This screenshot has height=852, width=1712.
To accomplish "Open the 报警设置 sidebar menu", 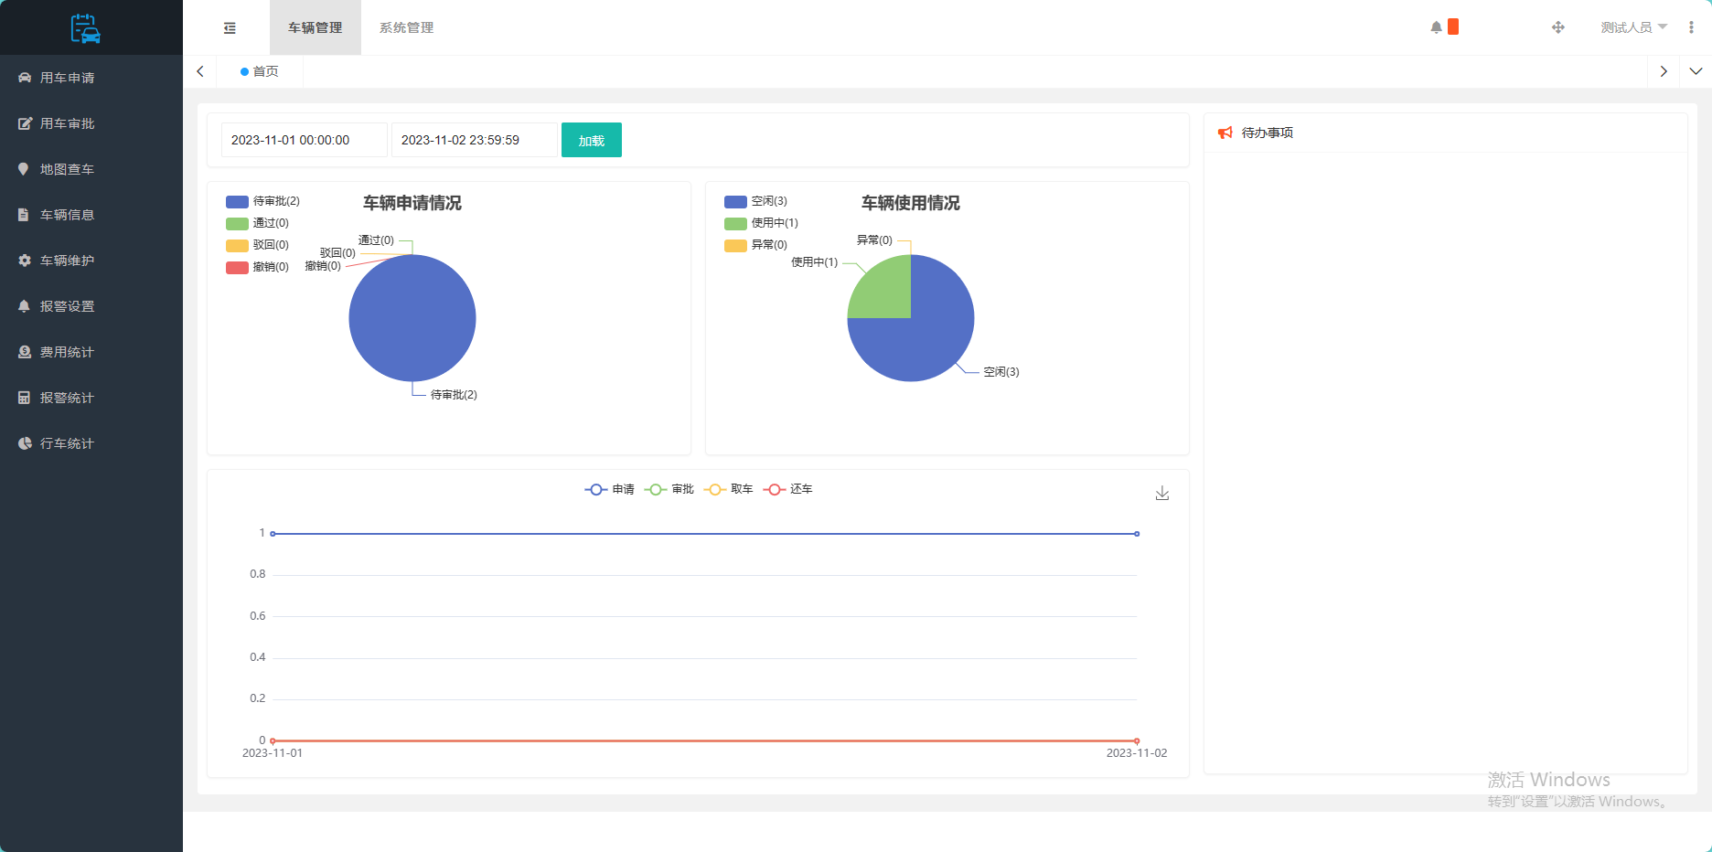I will (91, 306).
